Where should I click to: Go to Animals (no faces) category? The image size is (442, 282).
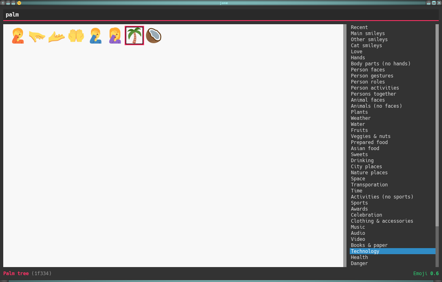coord(392,106)
